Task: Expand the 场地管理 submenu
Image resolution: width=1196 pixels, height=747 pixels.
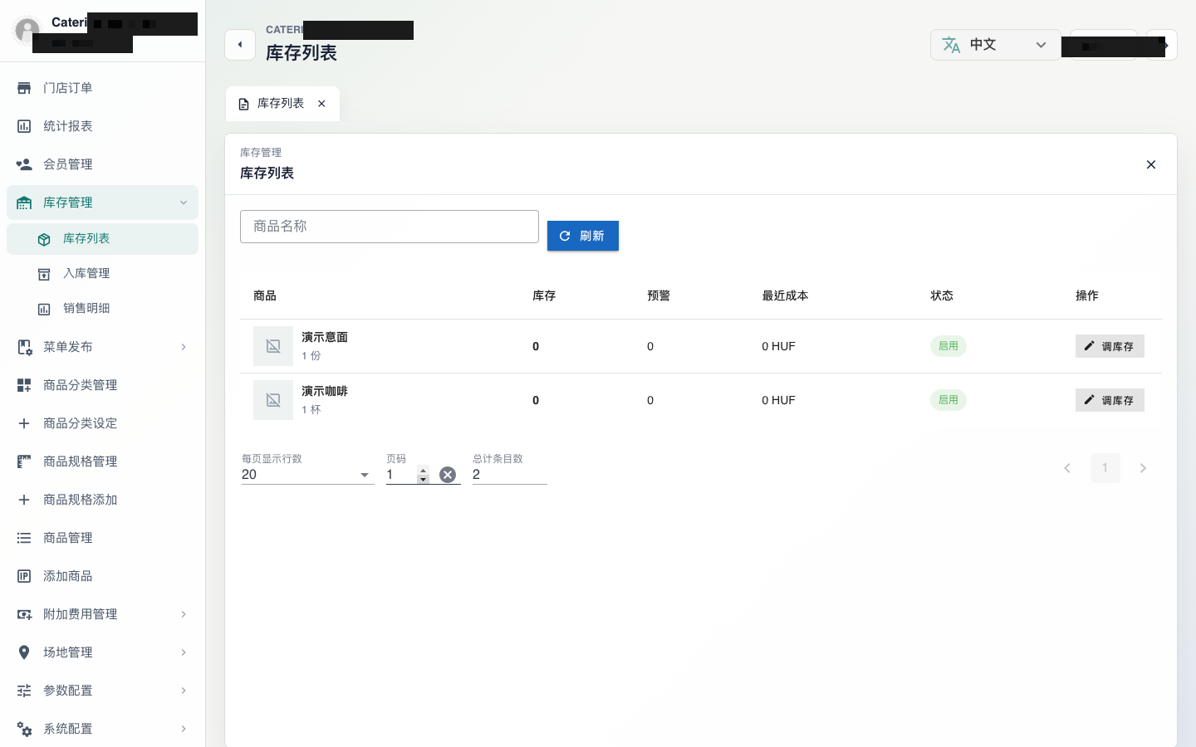Action: pyautogui.click(x=184, y=652)
